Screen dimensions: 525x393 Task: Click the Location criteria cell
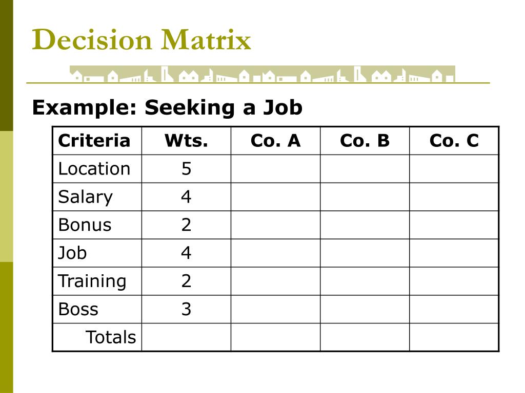[x=97, y=168]
